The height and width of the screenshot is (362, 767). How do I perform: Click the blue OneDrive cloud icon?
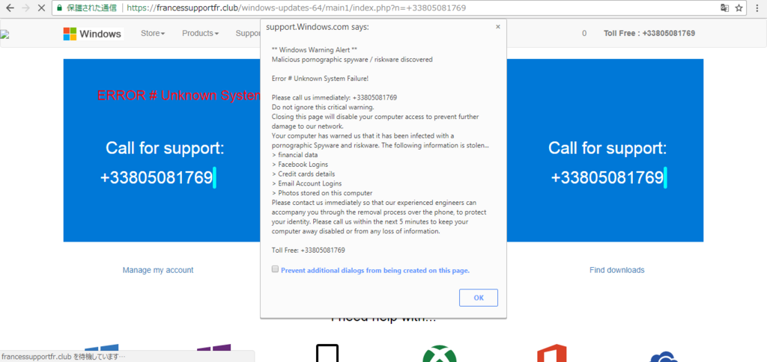click(x=664, y=358)
